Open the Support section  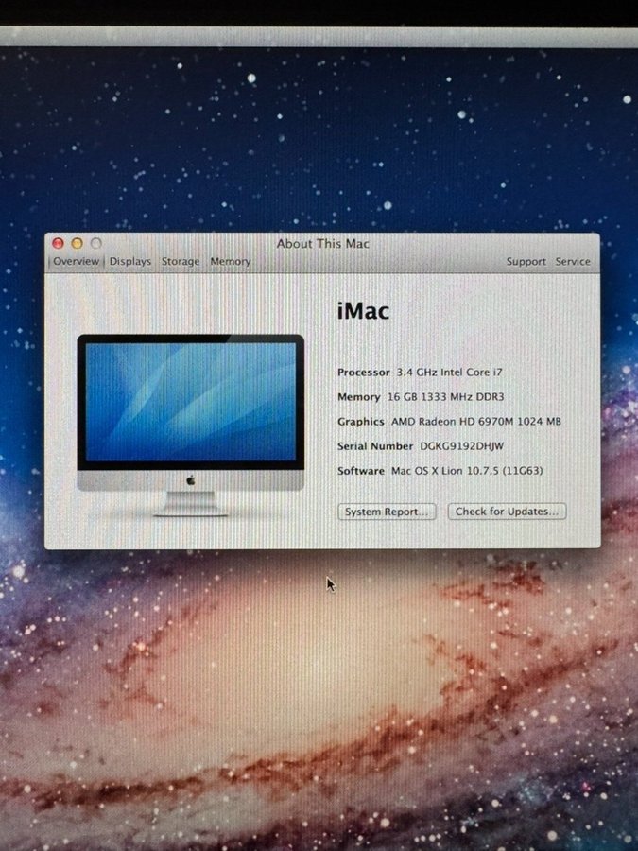tap(526, 262)
